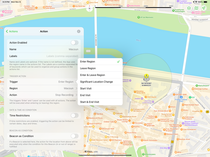Image resolution: width=210 pixels, height=157 pixels.
Task: Toggle the Action Enabled switch
Action: (x=74, y=43)
